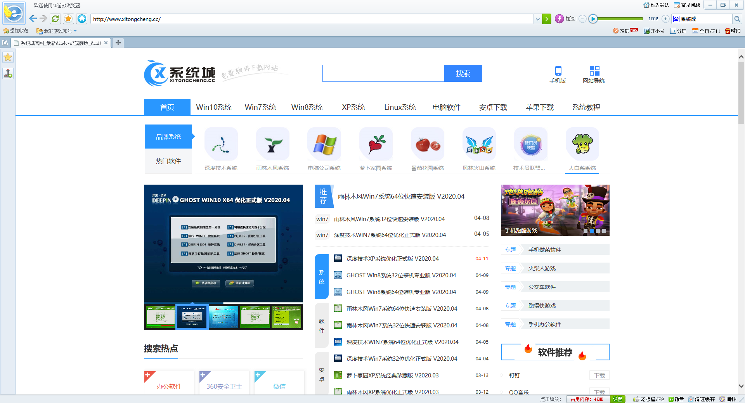Go forward with the forward arrow

click(43, 19)
